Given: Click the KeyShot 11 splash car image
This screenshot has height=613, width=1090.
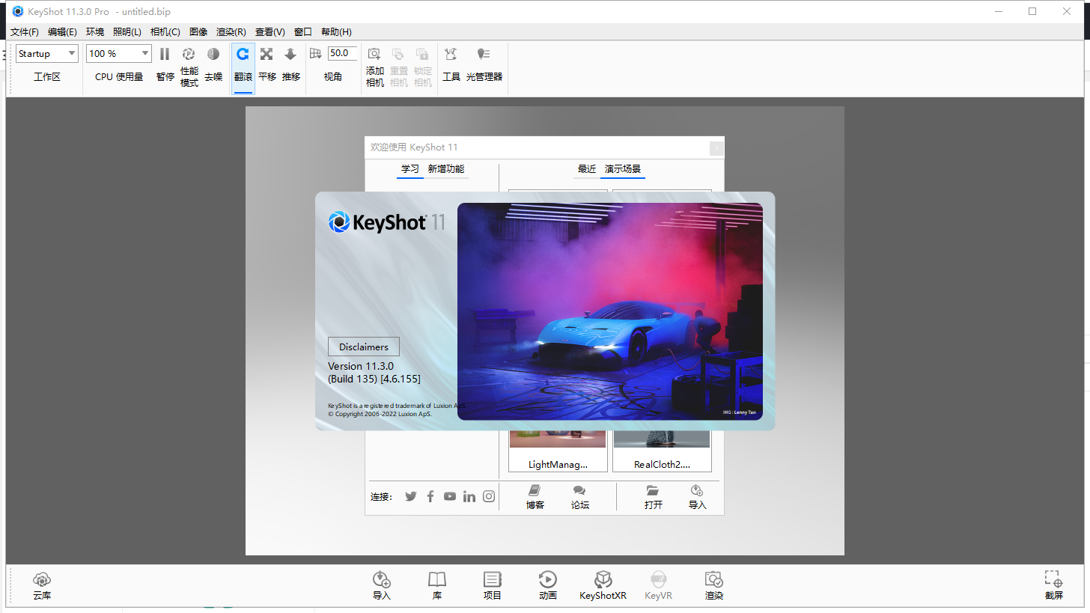Looking at the screenshot, I should 610,311.
